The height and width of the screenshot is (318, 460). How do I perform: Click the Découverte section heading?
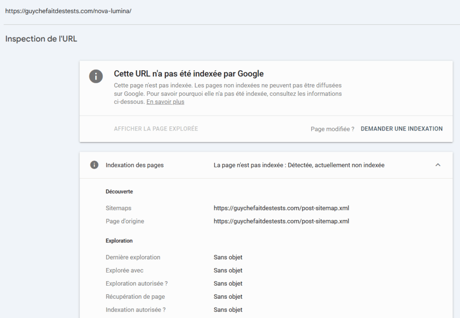tap(119, 192)
